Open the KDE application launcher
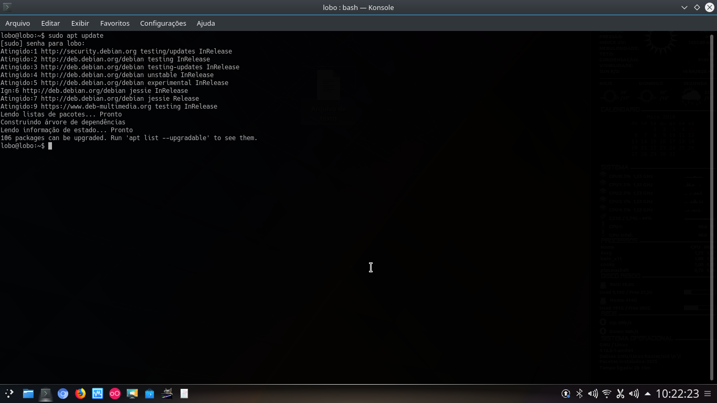Viewport: 717px width, 403px height. coord(9,393)
